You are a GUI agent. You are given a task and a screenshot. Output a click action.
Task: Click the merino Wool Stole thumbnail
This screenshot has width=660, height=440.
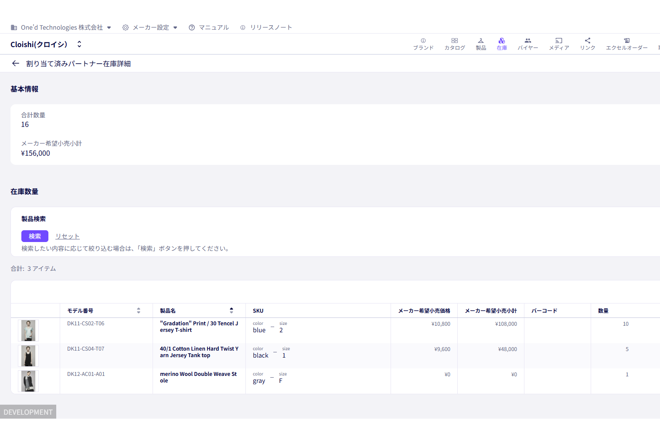pyautogui.click(x=28, y=381)
